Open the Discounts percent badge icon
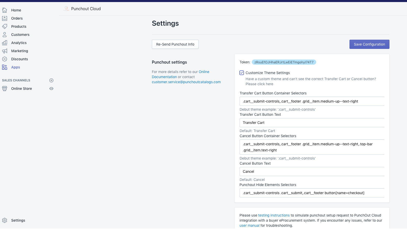 coord(5,59)
